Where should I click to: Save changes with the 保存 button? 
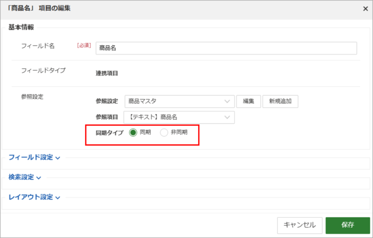tap(347, 225)
